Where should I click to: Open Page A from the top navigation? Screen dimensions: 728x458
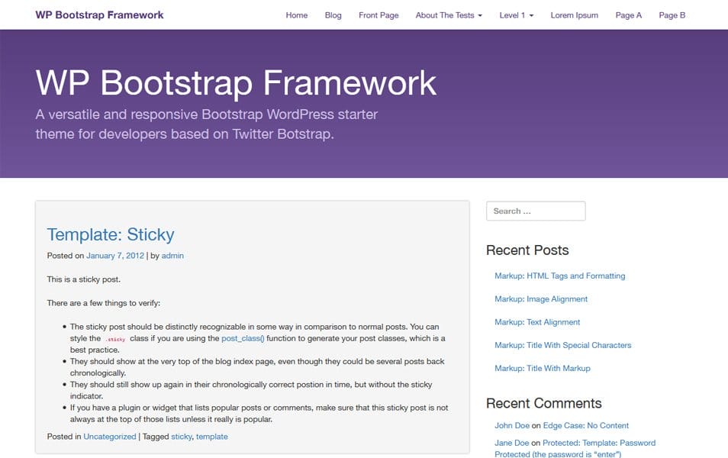(628, 15)
